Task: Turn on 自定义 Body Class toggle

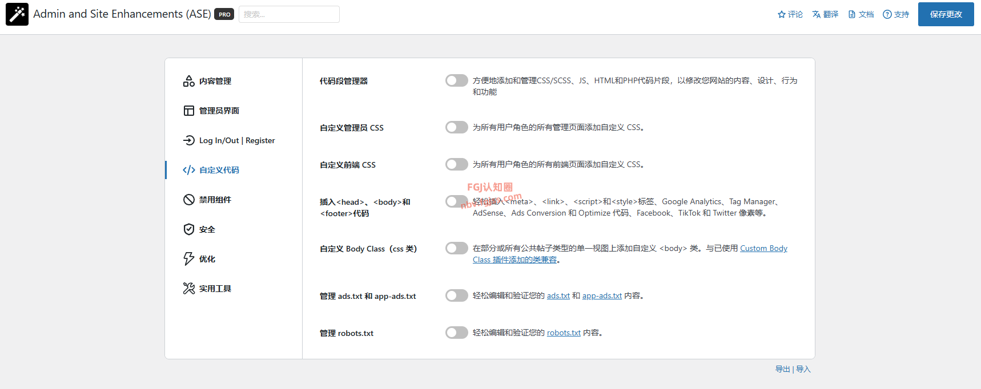Action: click(x=457, y=248)
